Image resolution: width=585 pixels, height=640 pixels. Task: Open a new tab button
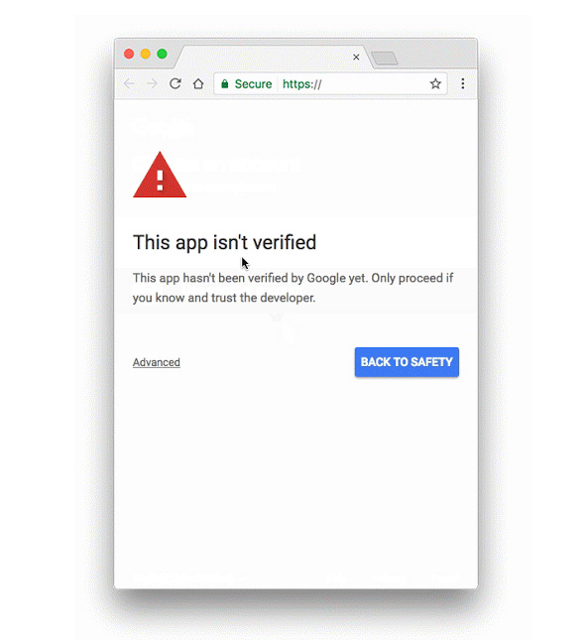point(385,58)
